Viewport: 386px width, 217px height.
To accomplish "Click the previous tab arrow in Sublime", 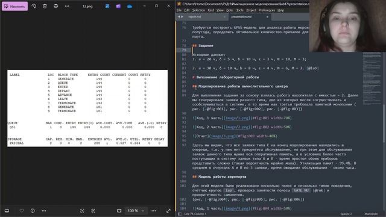I will pyautogui.click(x=179, y=17).
